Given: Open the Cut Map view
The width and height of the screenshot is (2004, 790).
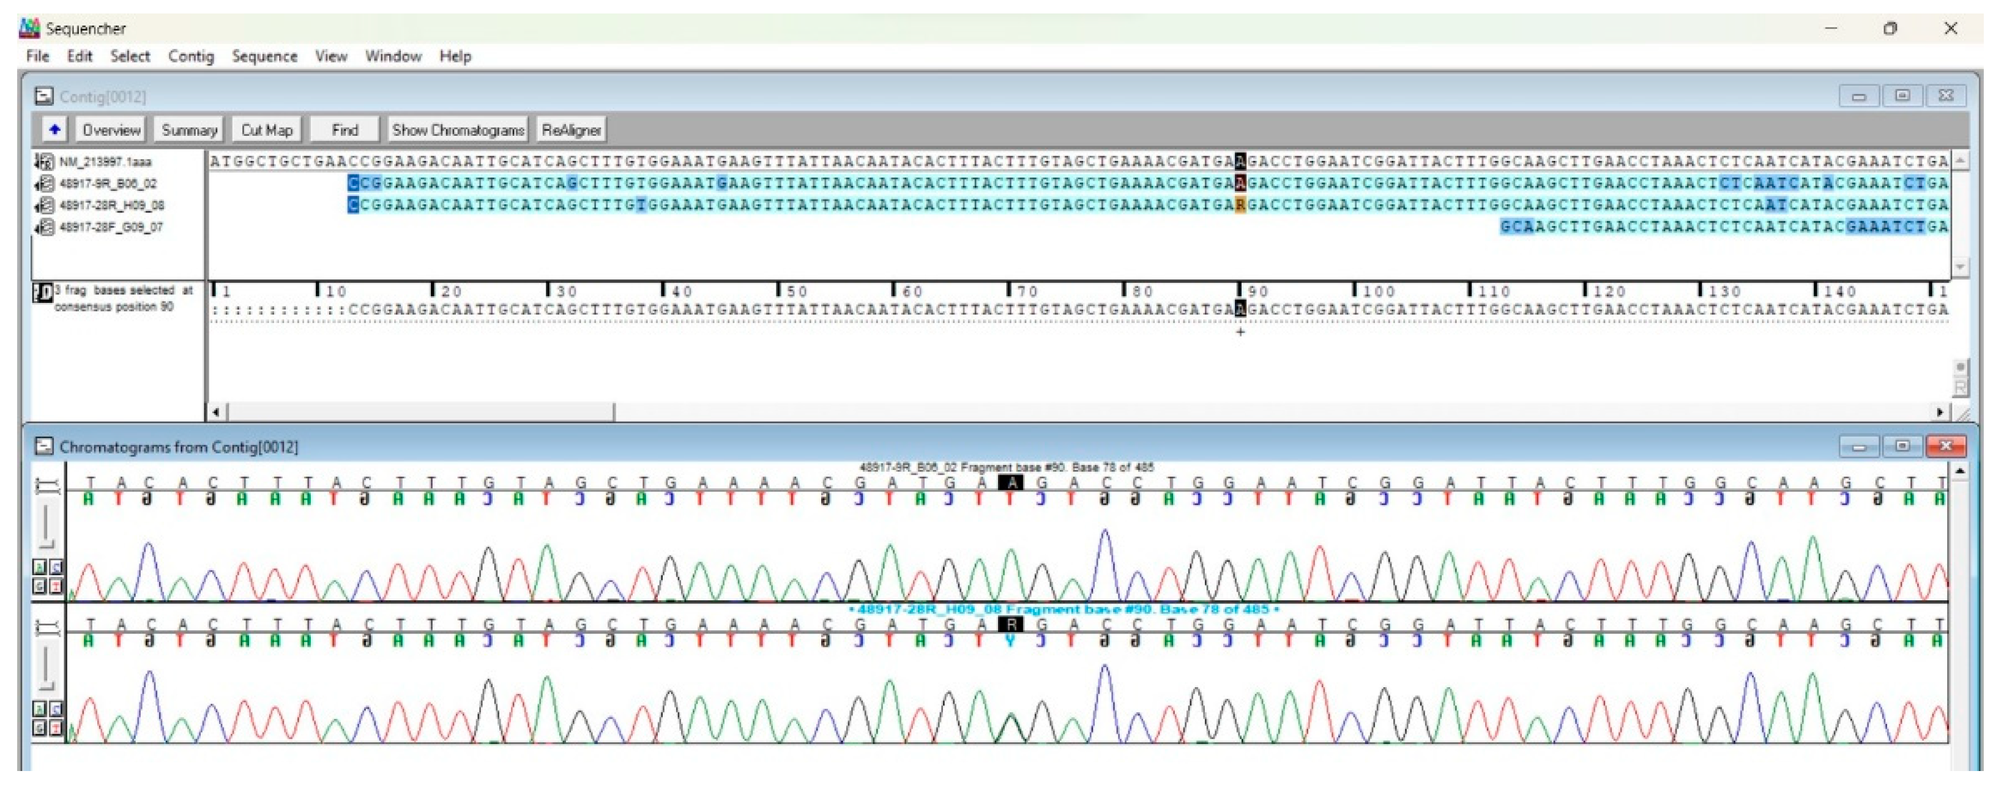Looking at the screenshot, I should [267, 130].
